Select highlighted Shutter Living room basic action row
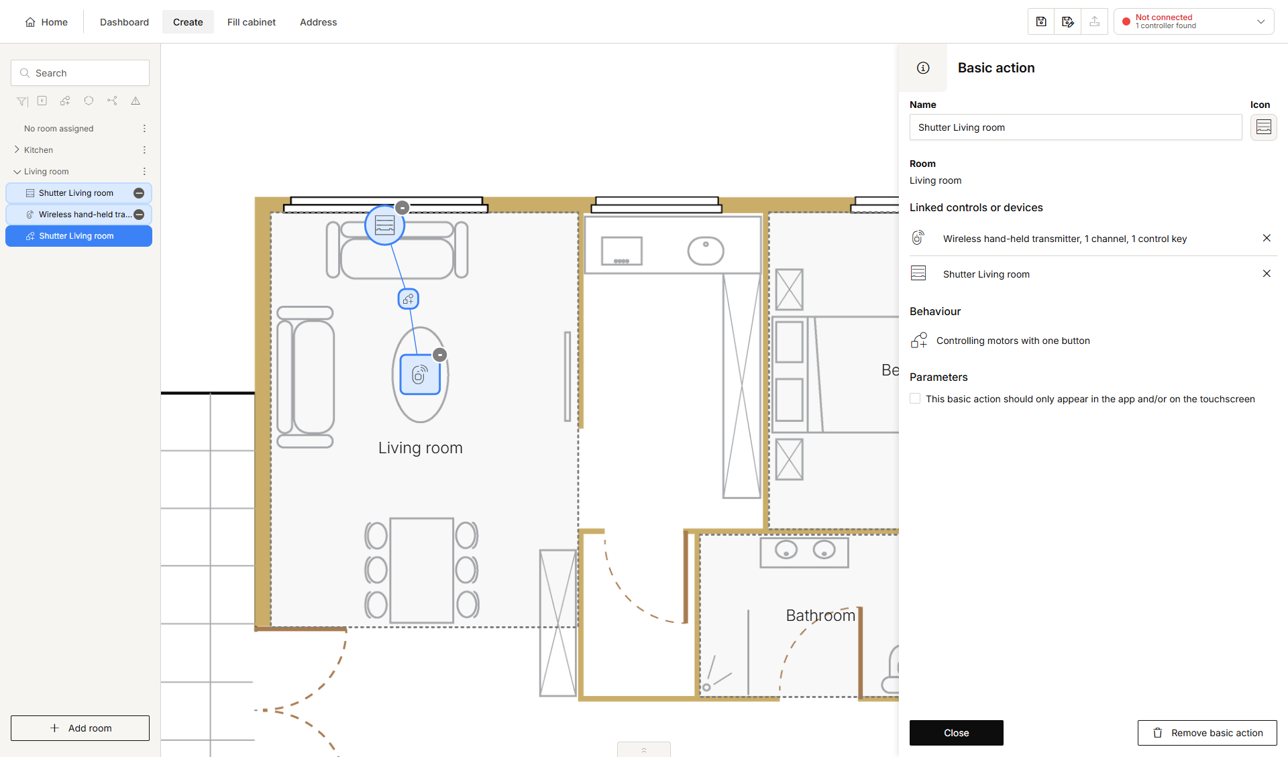 [x=79, y=236]
